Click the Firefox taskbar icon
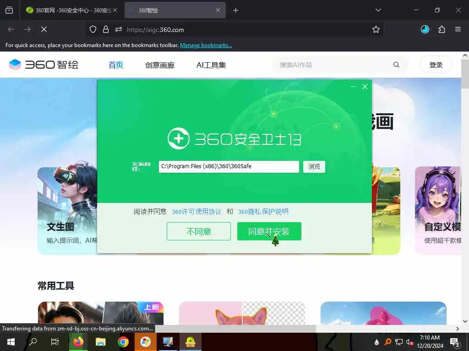Image resolution: width=469 pixels, height=351 pixels. (78, 342)
